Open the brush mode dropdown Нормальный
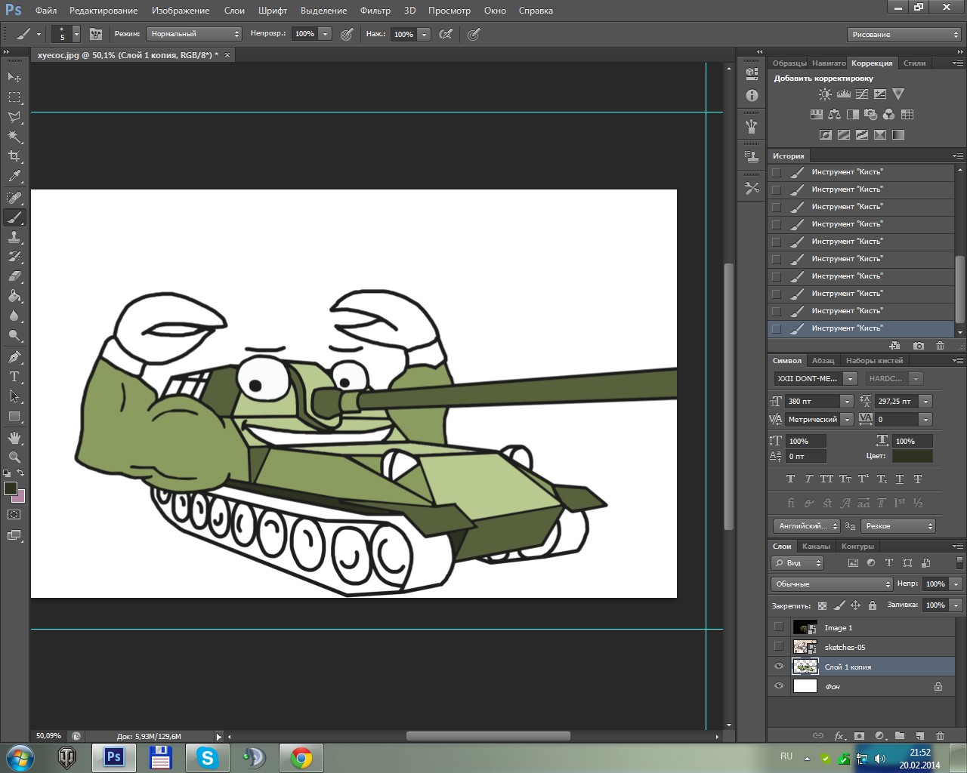Image resolution: width=967 pixels, height=773 pixels. pyautogui.click(x=194, y=34)
